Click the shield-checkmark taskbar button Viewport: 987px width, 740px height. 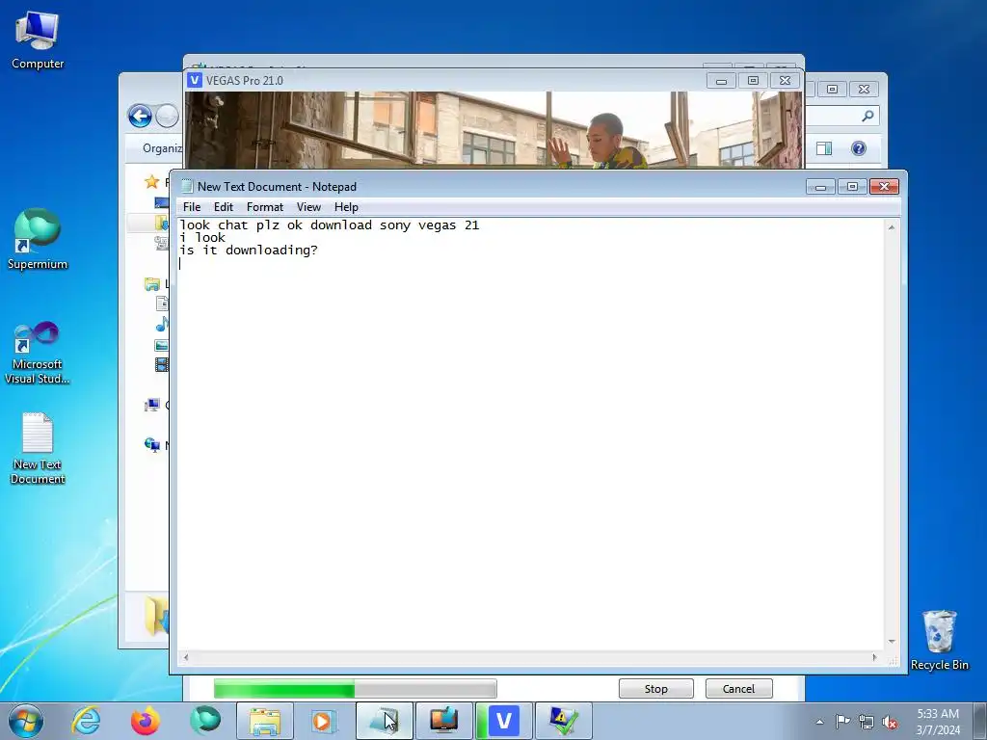563,721
